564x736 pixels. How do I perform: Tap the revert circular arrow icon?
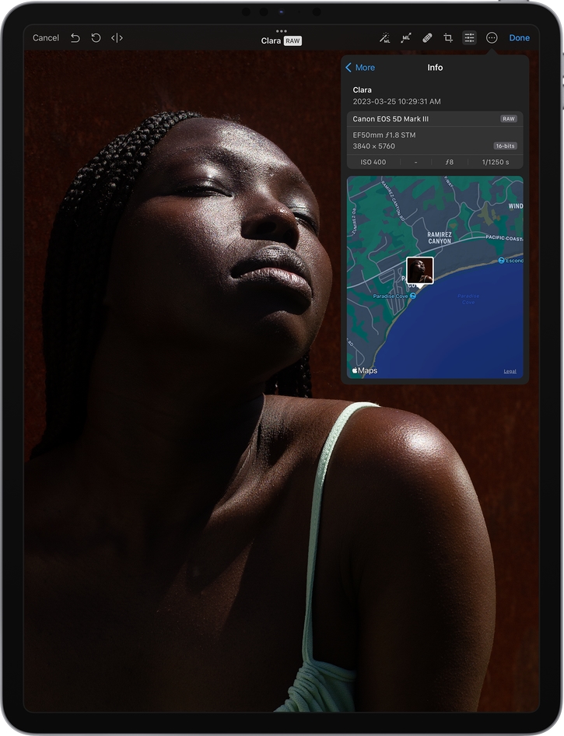[96, 37]
